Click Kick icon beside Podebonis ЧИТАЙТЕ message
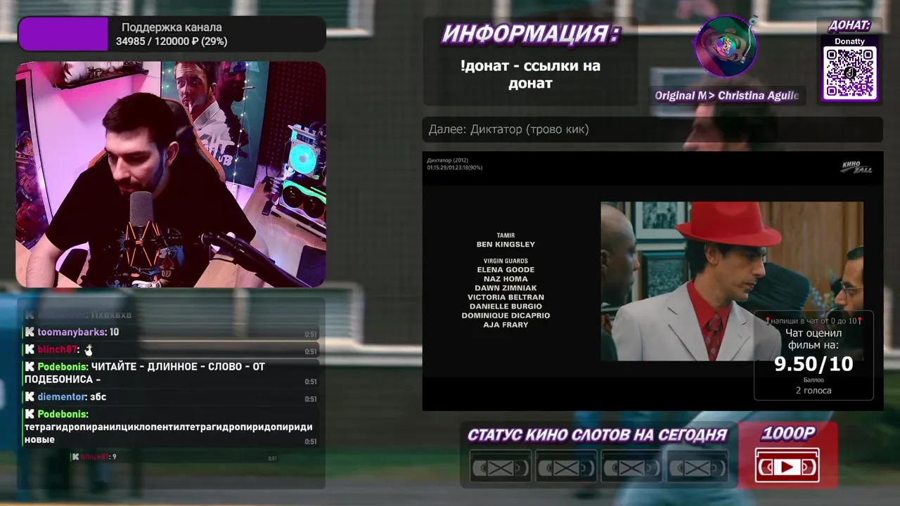Image resolution: width=900 pixels, height=506 pixels. (x=30, y=367)
